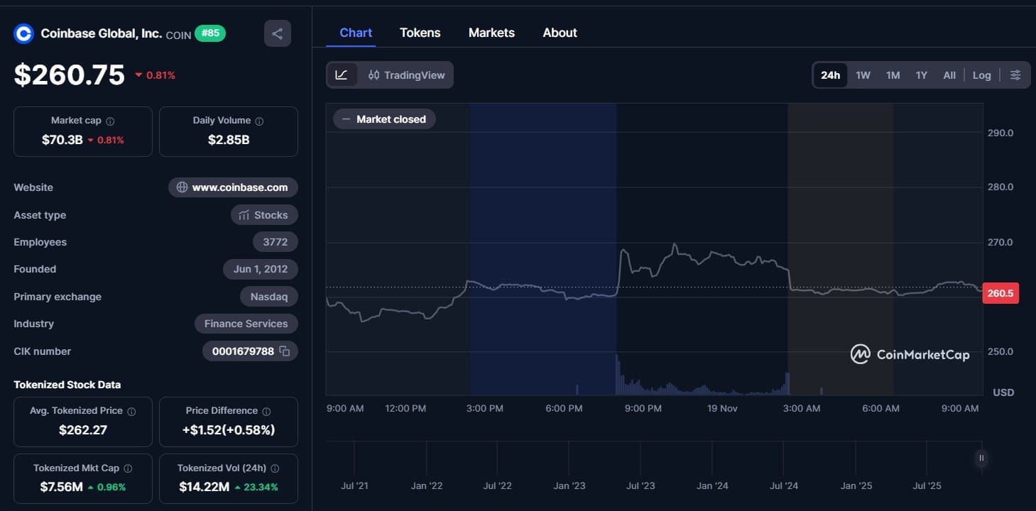Copy the CIK number with the copy icon
This screenshot has width=1036, height=511.
[285, 351]
